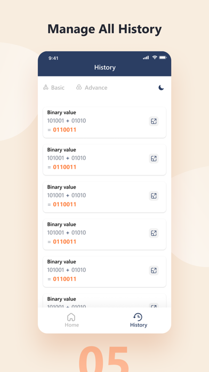This screenshot has height=372, width=209.
Task: Click the Basic tab's triangle-circles icon
Action: click(46, 87)
